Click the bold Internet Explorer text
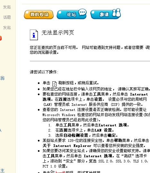The height and width of the screenshot is (173, 150). (72, 146)
